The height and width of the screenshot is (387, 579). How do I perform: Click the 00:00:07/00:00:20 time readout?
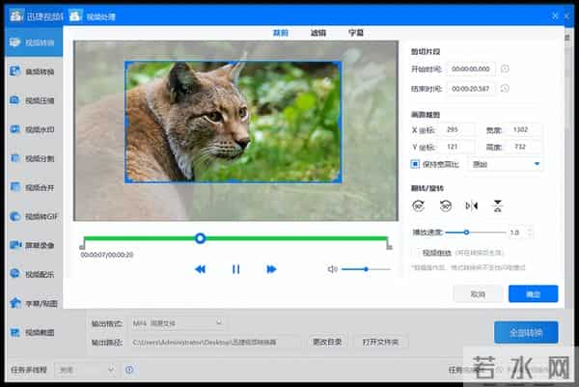(x=107, y=255)
